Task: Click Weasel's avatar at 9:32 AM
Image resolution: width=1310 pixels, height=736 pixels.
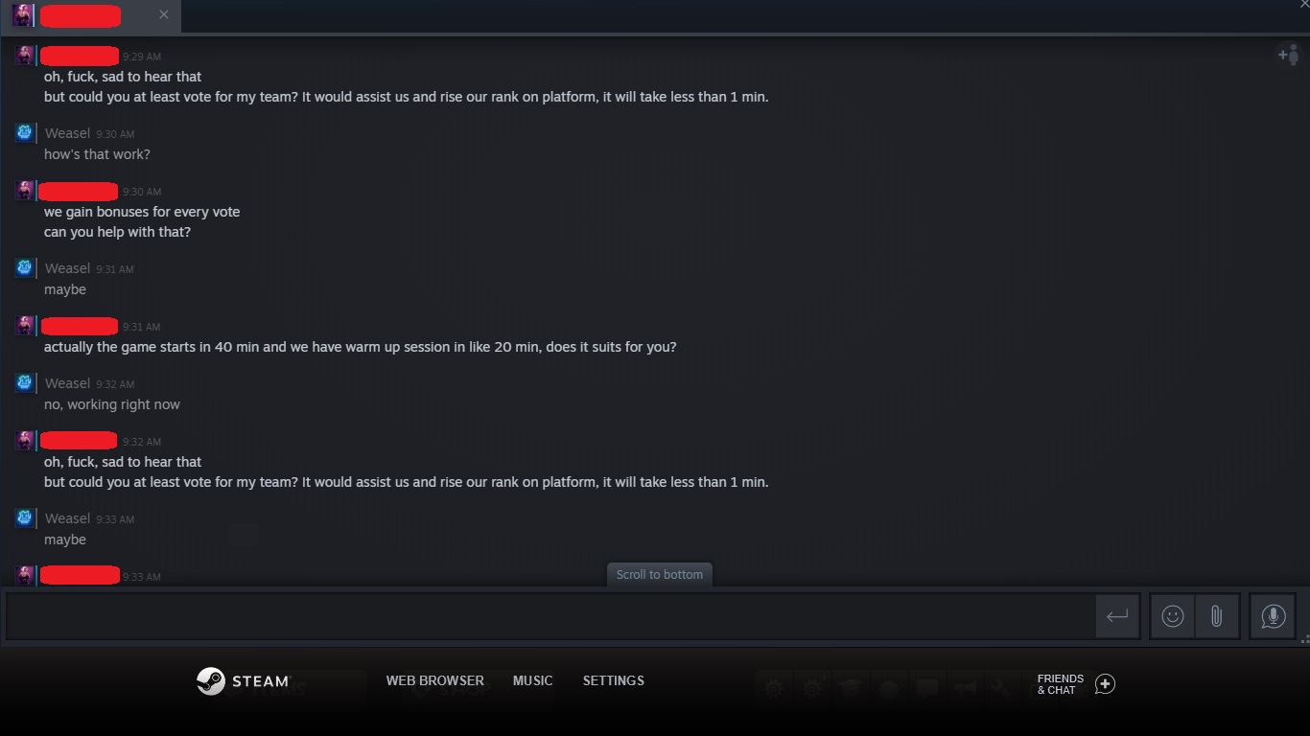Action: pyautogui.click(x=25, y=382)
